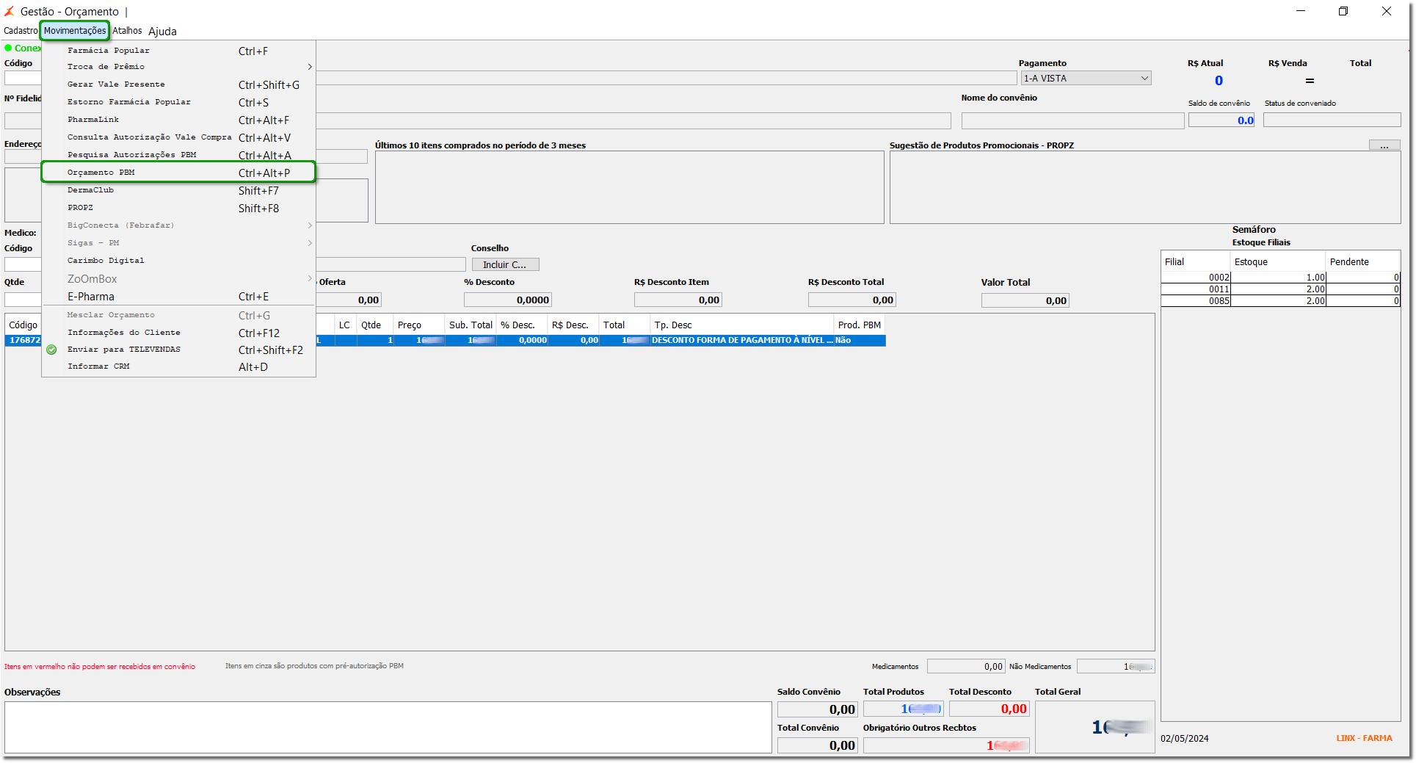Click the Pendente column header

pos(1362,261)
